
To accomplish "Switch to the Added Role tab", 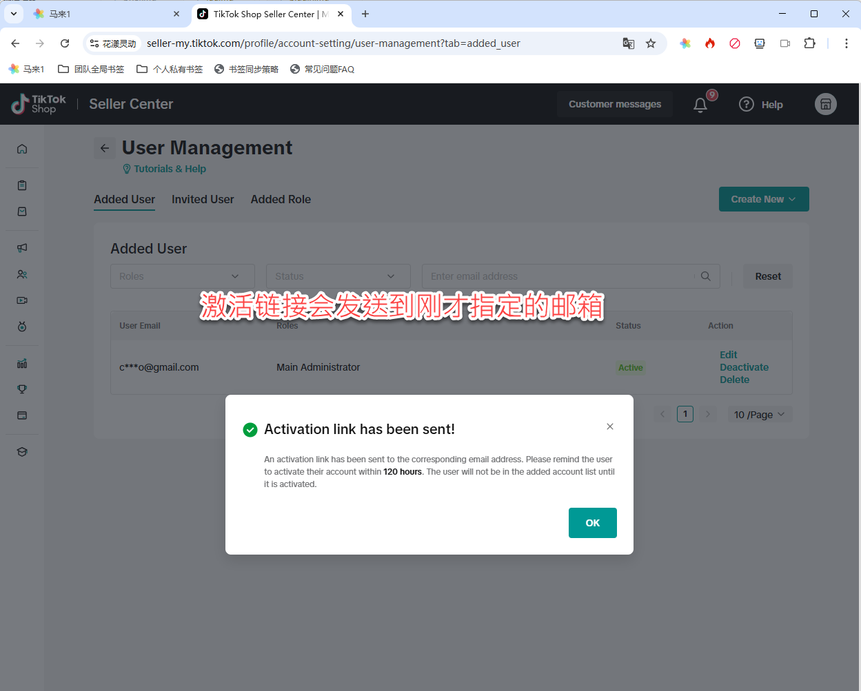I will [281, 199].
